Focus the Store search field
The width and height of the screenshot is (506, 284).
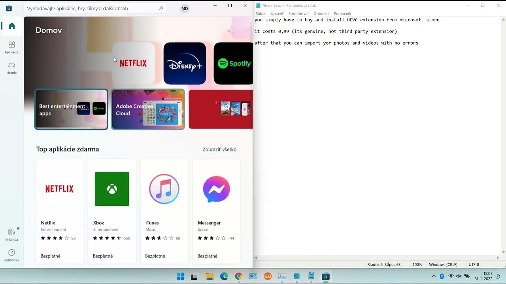(x=95, y=8)
